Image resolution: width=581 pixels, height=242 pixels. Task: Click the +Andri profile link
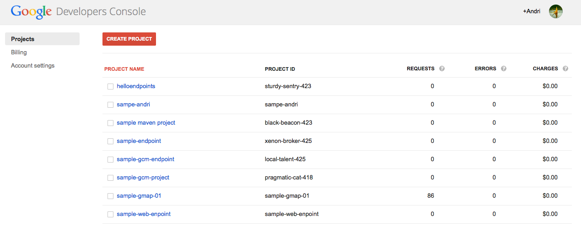point(531,11)
